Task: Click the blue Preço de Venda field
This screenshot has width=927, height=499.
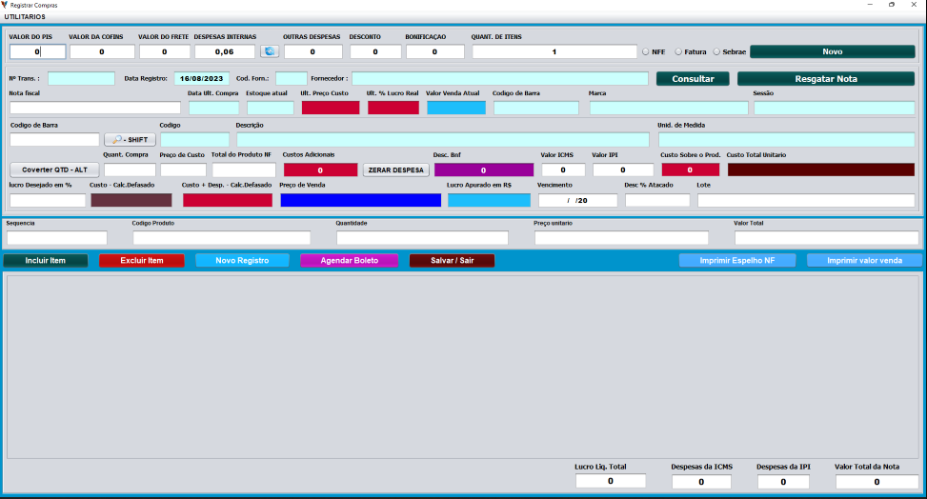Action: click(x=360, y=200)
